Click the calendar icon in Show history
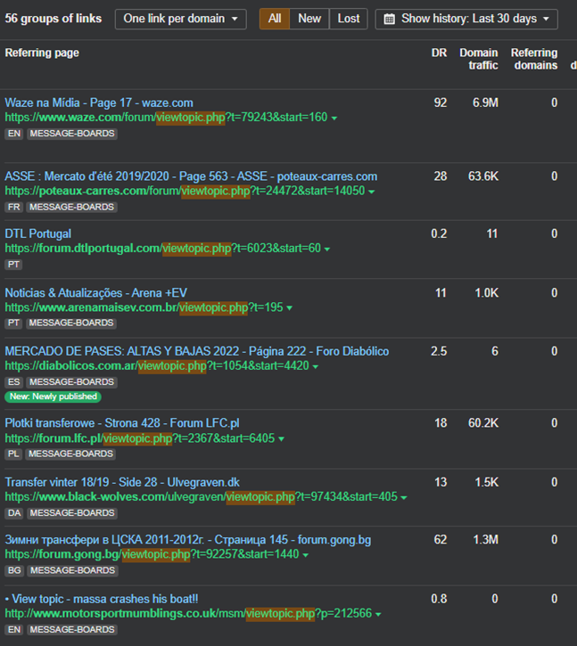 tap(390, 19)
